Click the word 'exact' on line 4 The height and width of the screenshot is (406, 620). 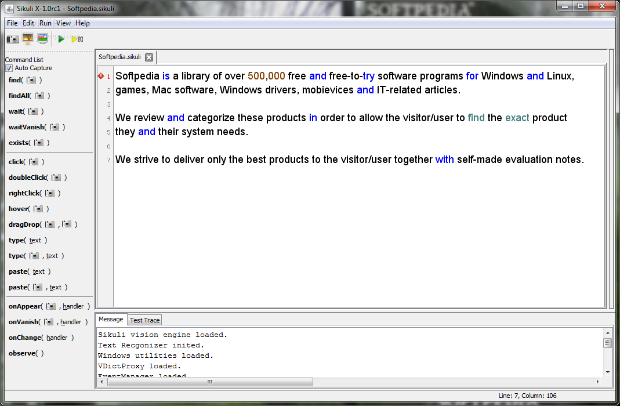click(x=517, y=118)
